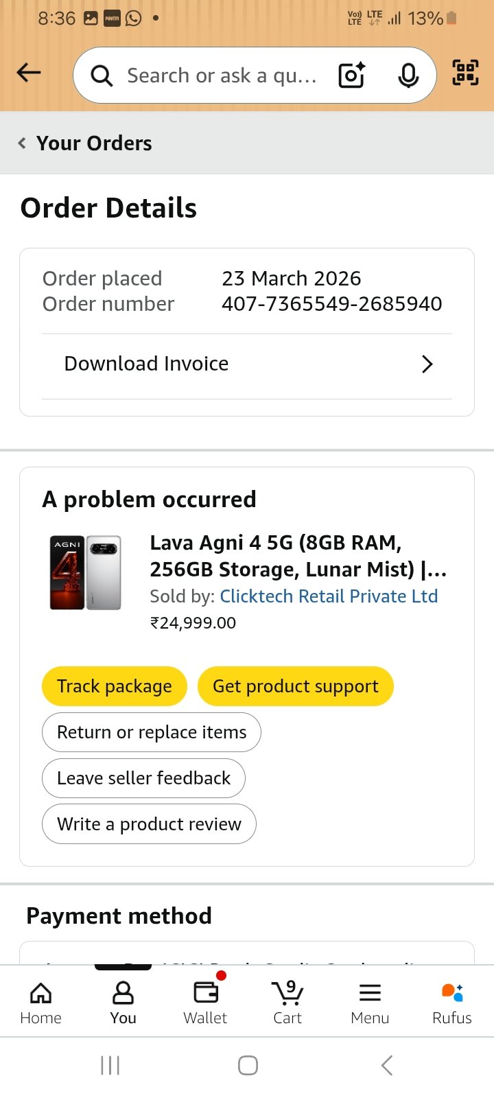This screenshot has width=494, height=1098.
Task: Tap Leave seller feedback
Action: coord(143,778)
